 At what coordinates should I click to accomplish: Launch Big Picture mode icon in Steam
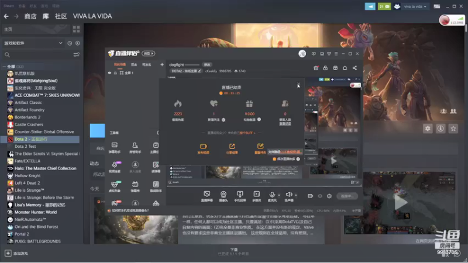tap(436, 6)
